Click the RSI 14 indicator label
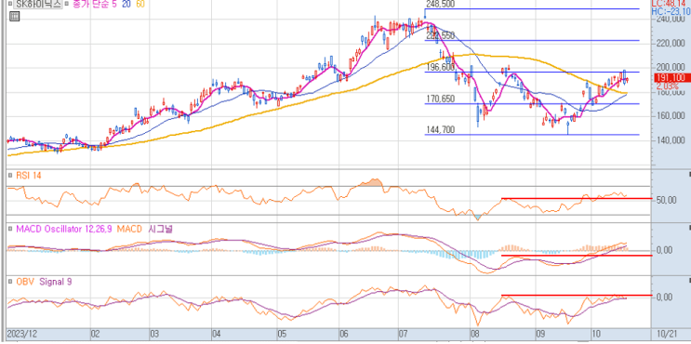 pyautogui.click(x=29, y=176)
